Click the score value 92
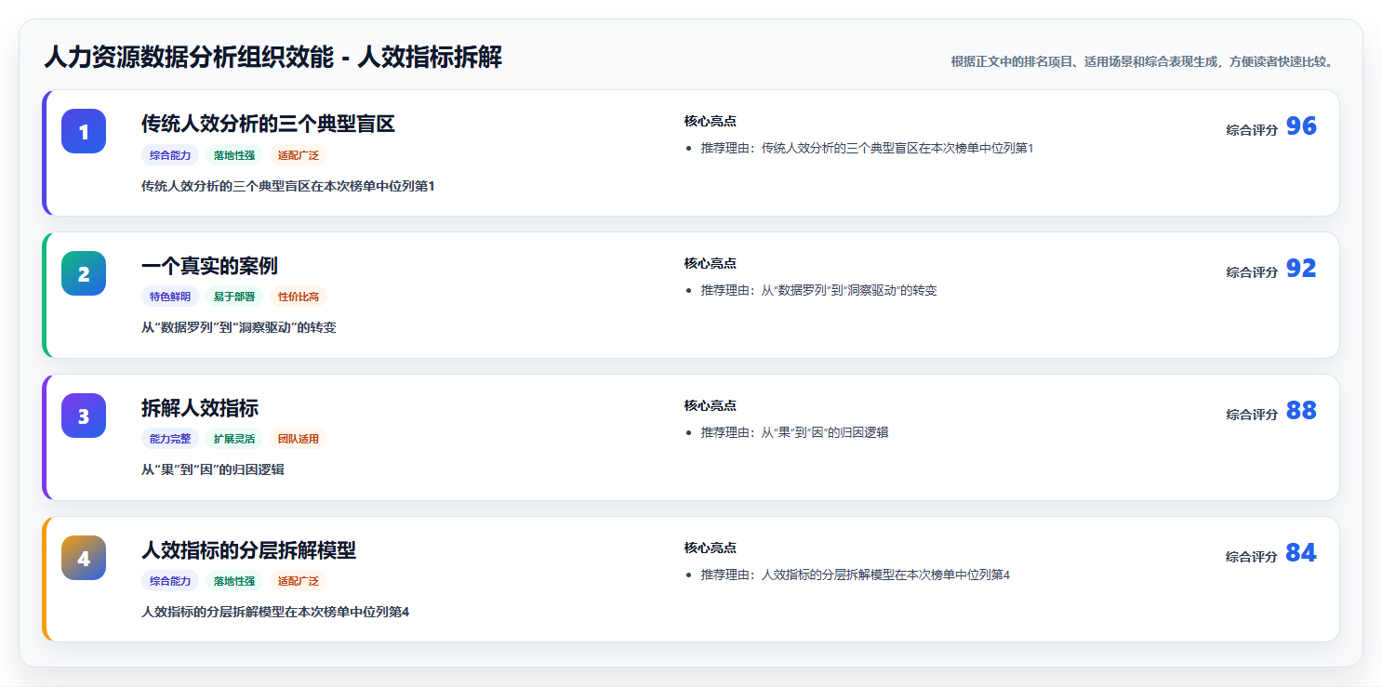 tap(1301, 270)
